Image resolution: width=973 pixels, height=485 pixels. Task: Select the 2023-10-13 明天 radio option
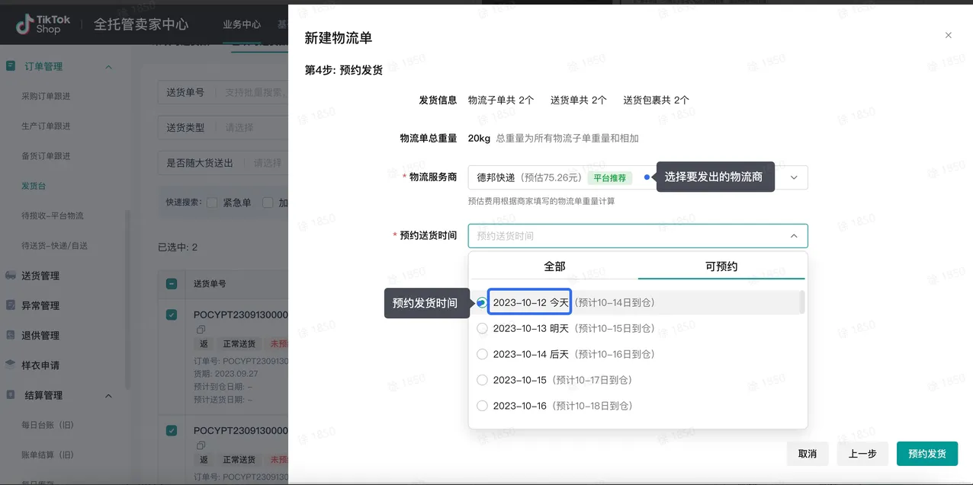(482, 328)
